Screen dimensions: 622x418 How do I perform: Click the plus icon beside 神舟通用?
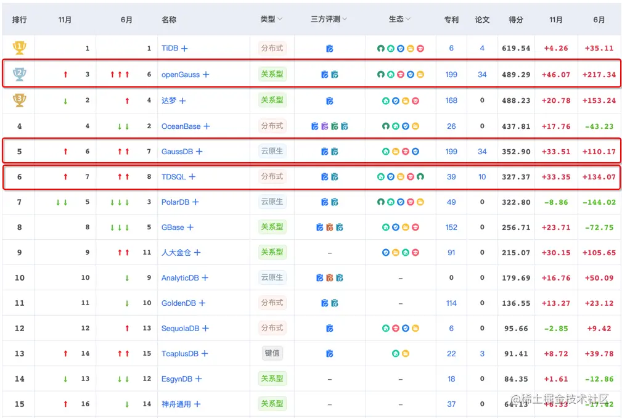[x=197, y=404]
